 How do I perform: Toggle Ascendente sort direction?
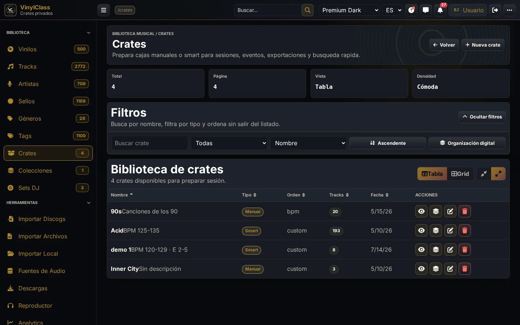[x=387, y=143]
